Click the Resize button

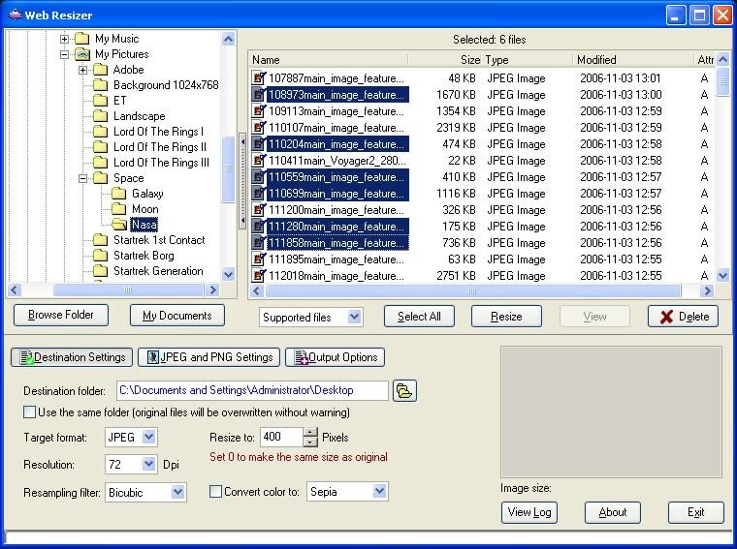pyautogui.click(x=506, y=317)
